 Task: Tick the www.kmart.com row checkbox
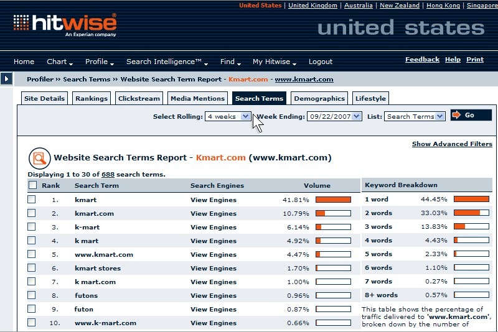[x=31, y=254]
